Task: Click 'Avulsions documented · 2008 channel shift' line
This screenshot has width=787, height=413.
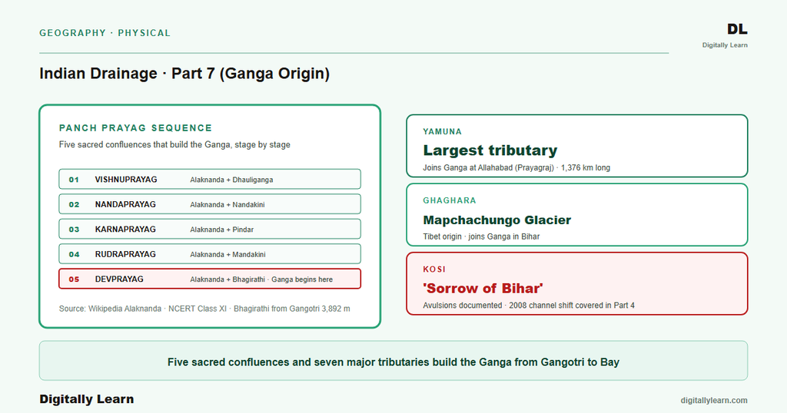Action: coord(529,306)
